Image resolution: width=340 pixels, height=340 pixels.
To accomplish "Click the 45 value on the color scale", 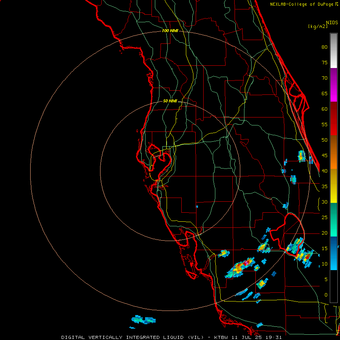I will [325, 156].
